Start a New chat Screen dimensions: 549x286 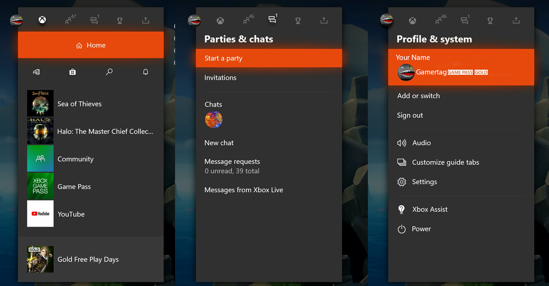pos(219,143)
